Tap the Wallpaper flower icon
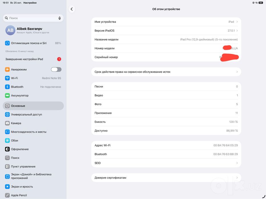The height and width of the screenshot is (199, 266). (7, 140)
